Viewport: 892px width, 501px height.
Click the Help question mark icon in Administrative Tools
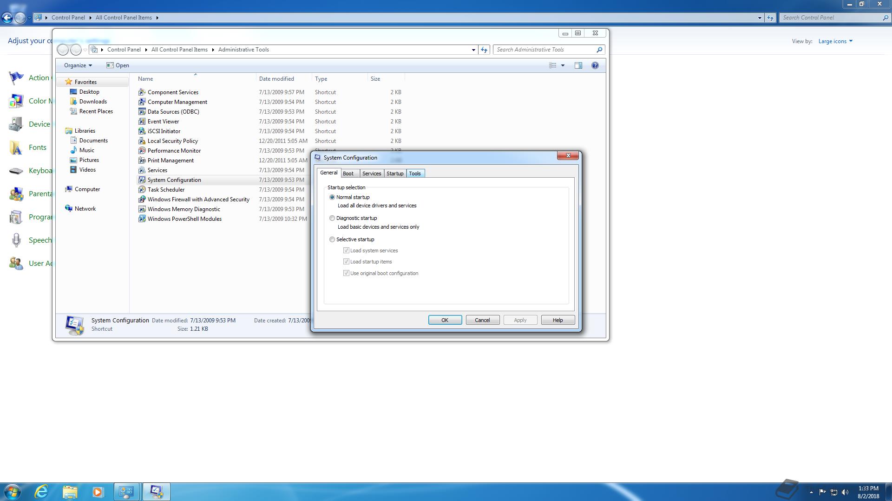coord(595,65)
